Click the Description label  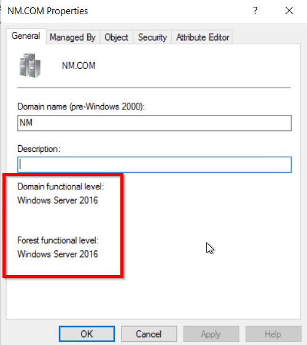pyautogui.click(x=39, y=149)
